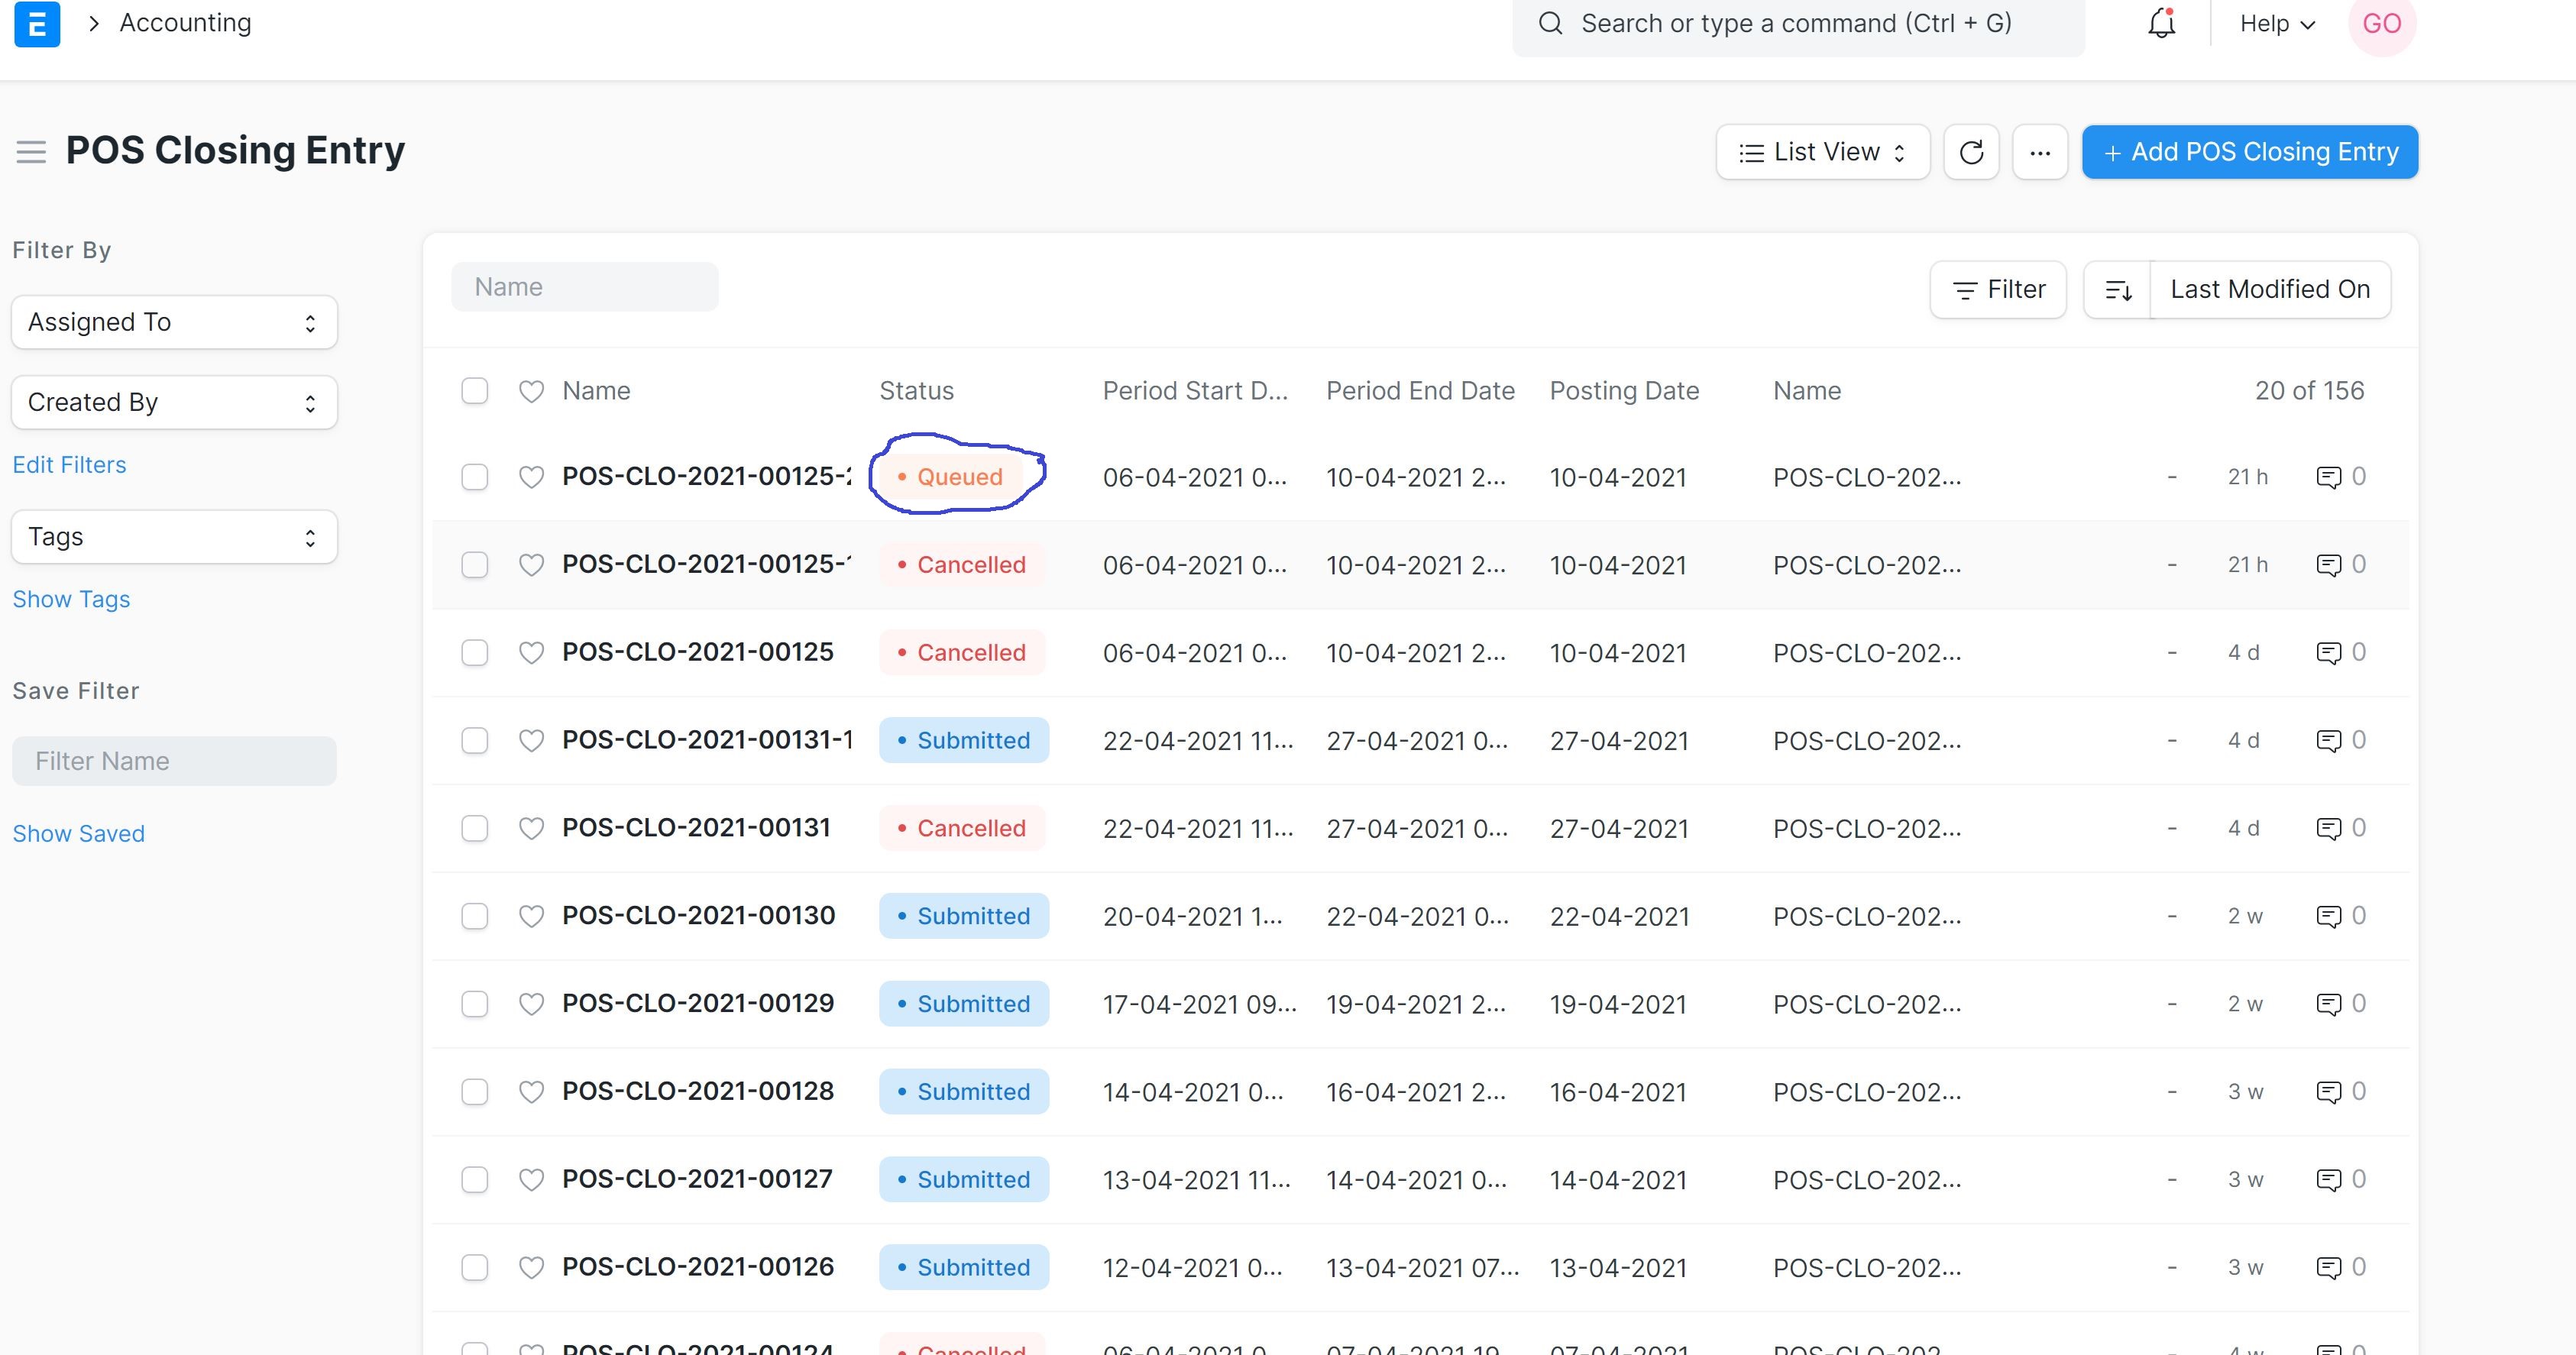Image resolution: width=2576 pixels, height=1355 pixels.
Task: Favorite POS-CLO-2021-00129 with the heart toggle
Action: (x=531, y=1003)
